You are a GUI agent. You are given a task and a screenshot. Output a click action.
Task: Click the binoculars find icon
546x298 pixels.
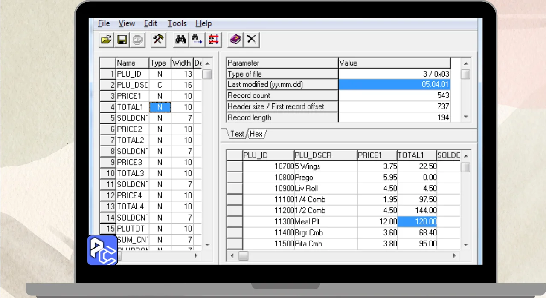181,40
